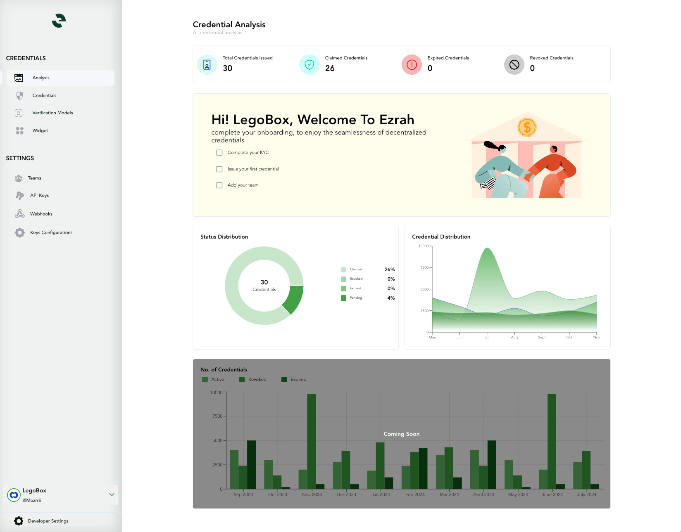Check the Complete your KYC checkbox
This screenshot has width=681, height=532.
pyautogui.click(x=219, y=153)
